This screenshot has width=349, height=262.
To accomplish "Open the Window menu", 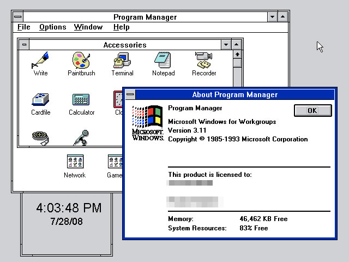I will 88,27.
